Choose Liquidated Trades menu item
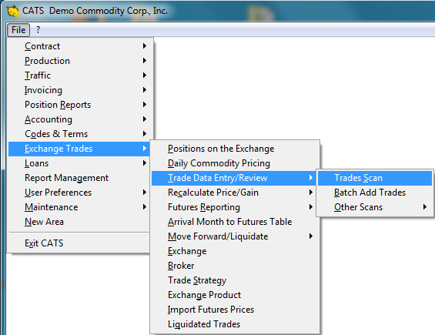This screenshot has height=335, width=435. click(x=235, y=324)
